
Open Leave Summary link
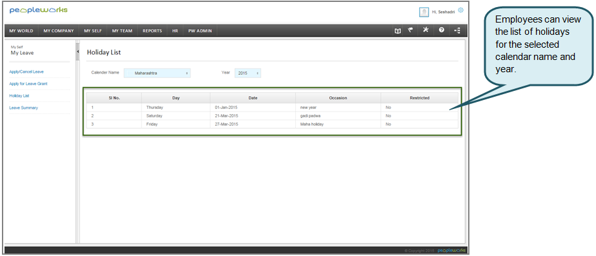pyautogui.click(x=23, y=108)
